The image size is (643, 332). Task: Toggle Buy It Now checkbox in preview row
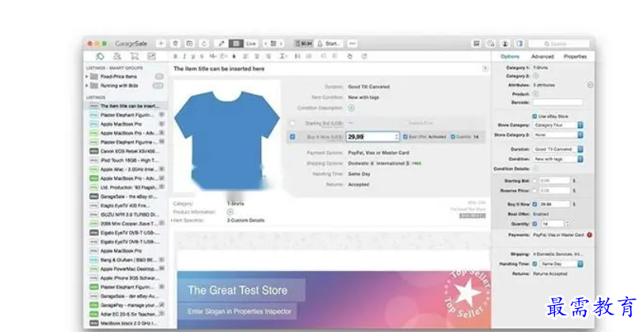point(292,136)
